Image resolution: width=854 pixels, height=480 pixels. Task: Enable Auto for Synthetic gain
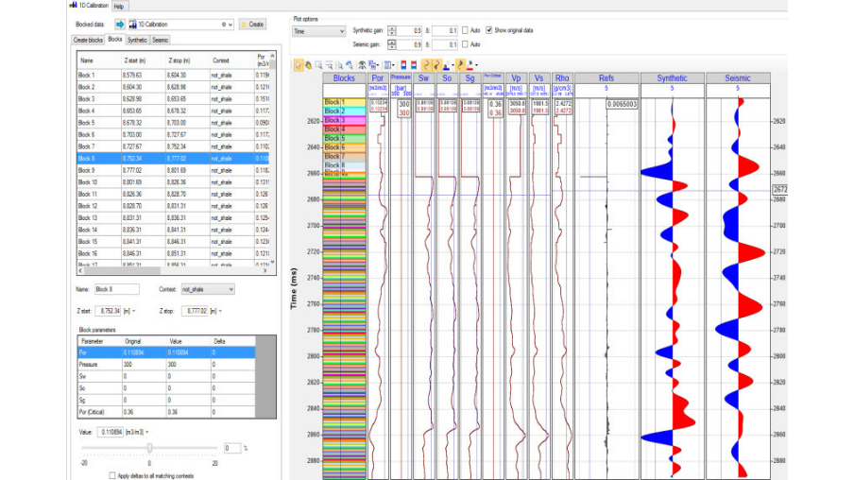click(466, 31)
